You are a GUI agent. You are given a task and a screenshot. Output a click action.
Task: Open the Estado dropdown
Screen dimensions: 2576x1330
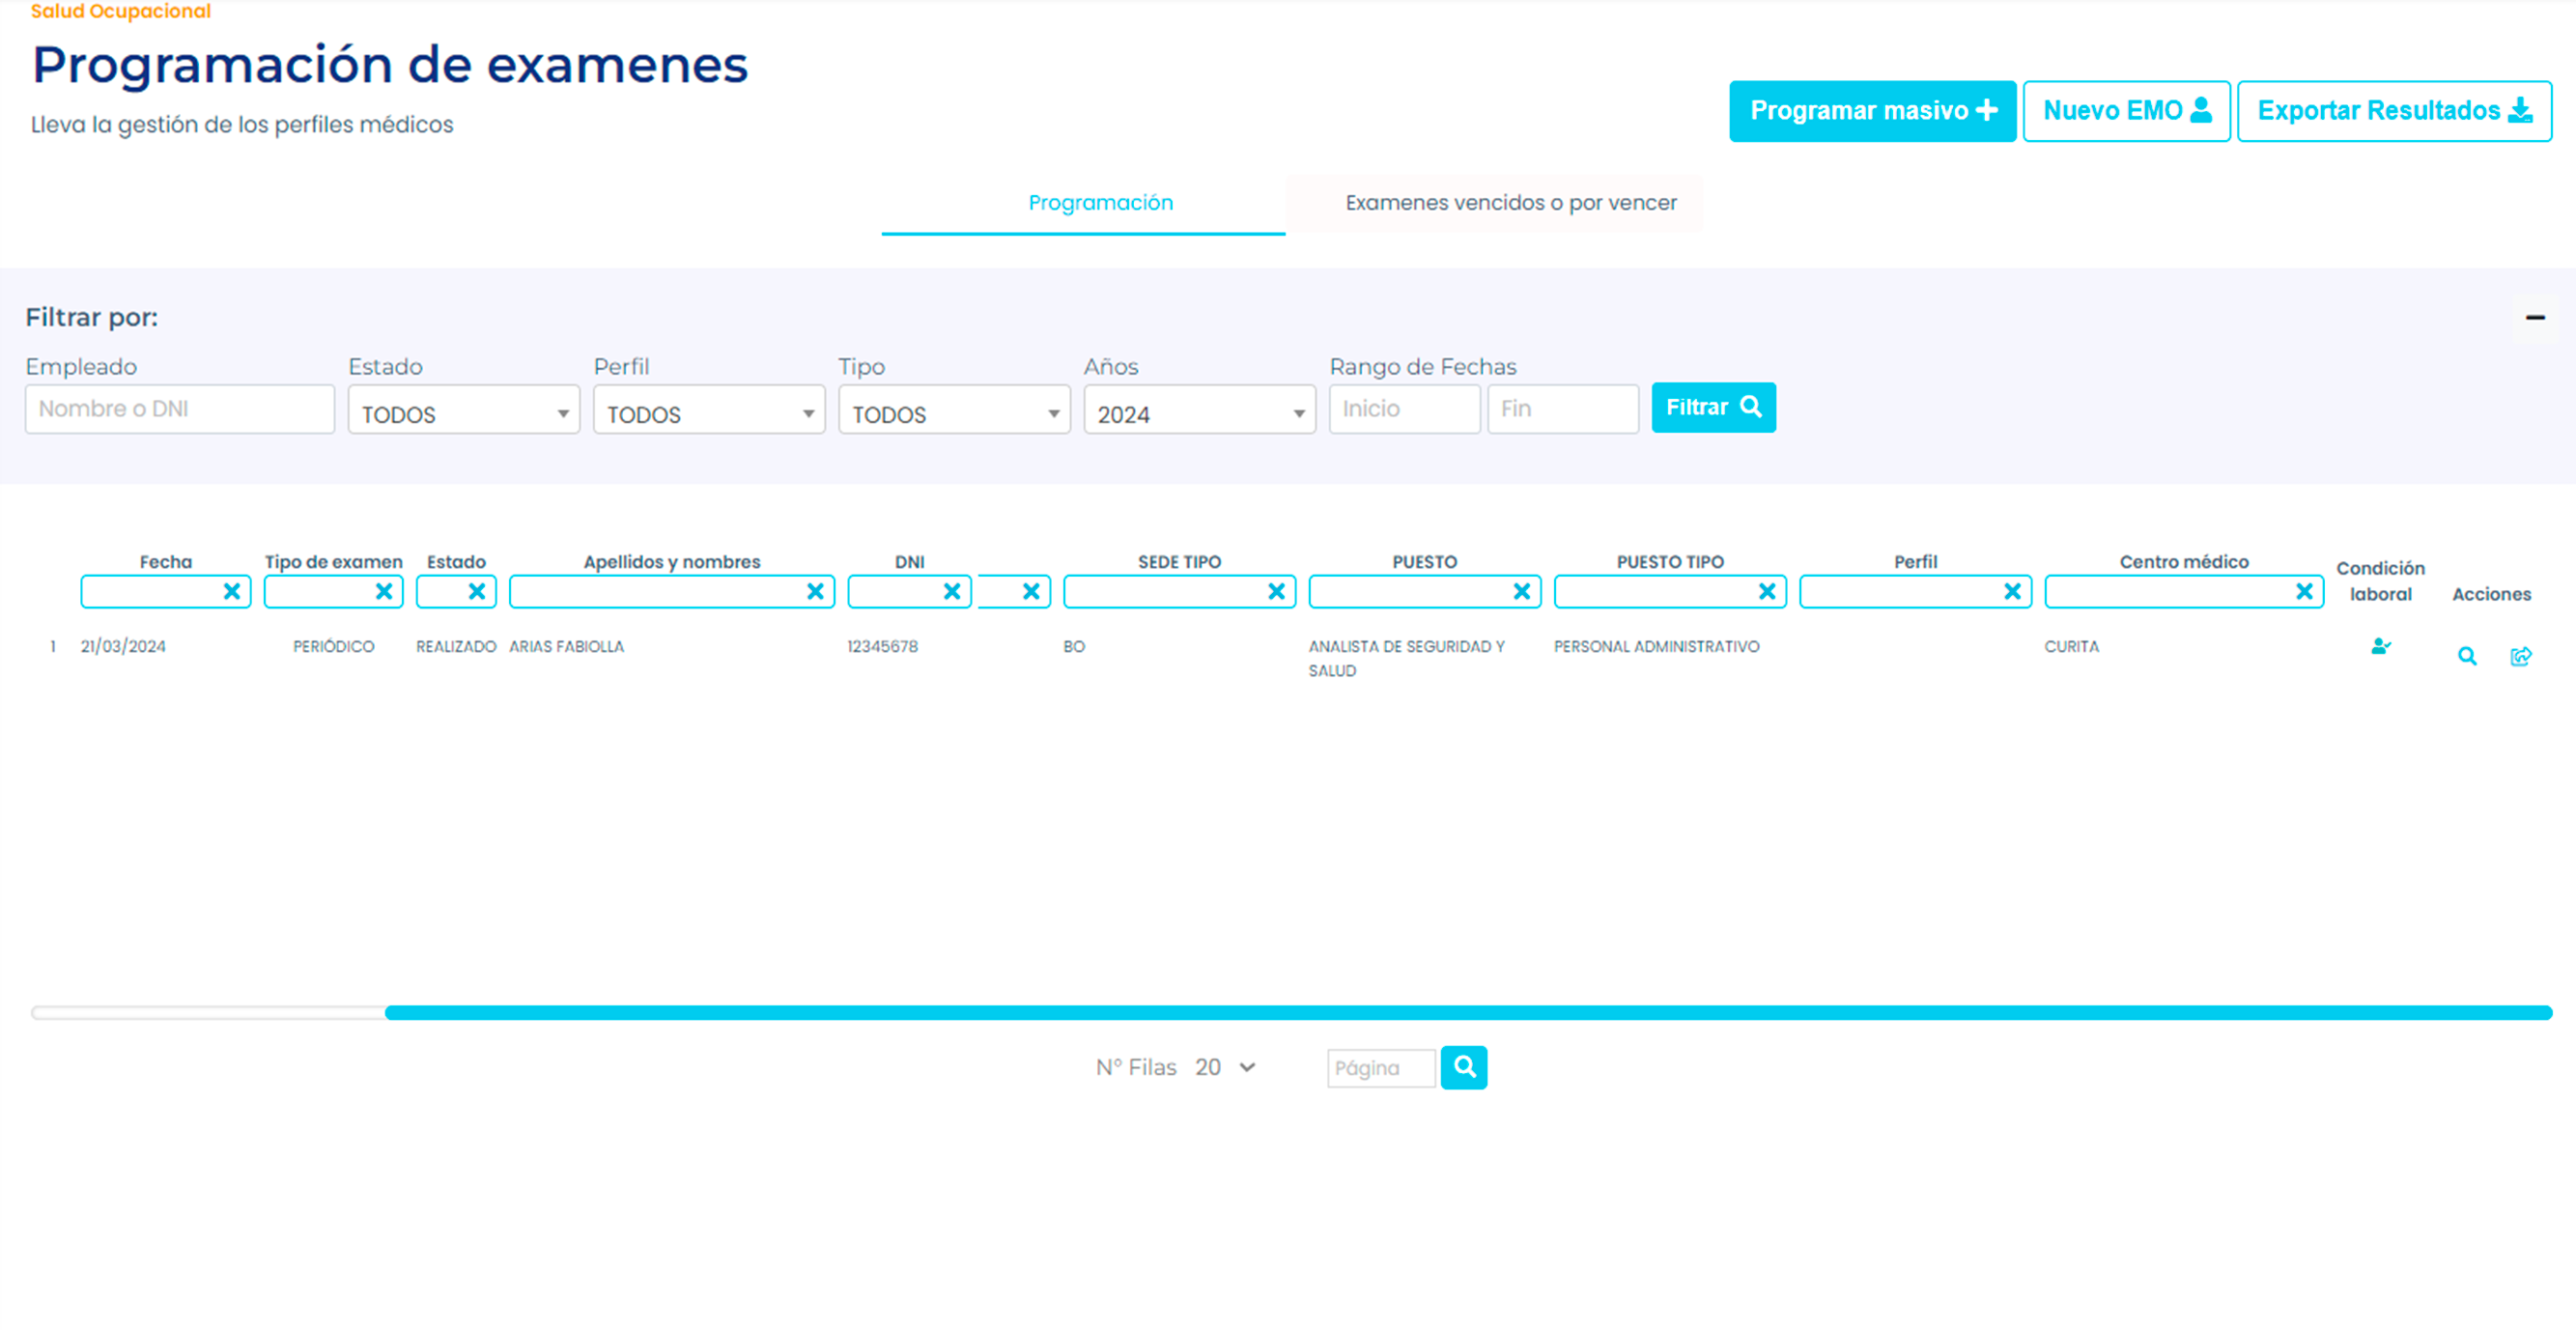pos(464,410)
